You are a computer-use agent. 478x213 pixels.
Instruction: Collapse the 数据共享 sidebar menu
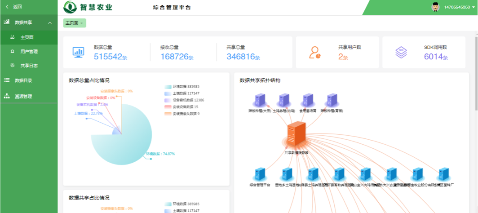click(x=49, y=22)
